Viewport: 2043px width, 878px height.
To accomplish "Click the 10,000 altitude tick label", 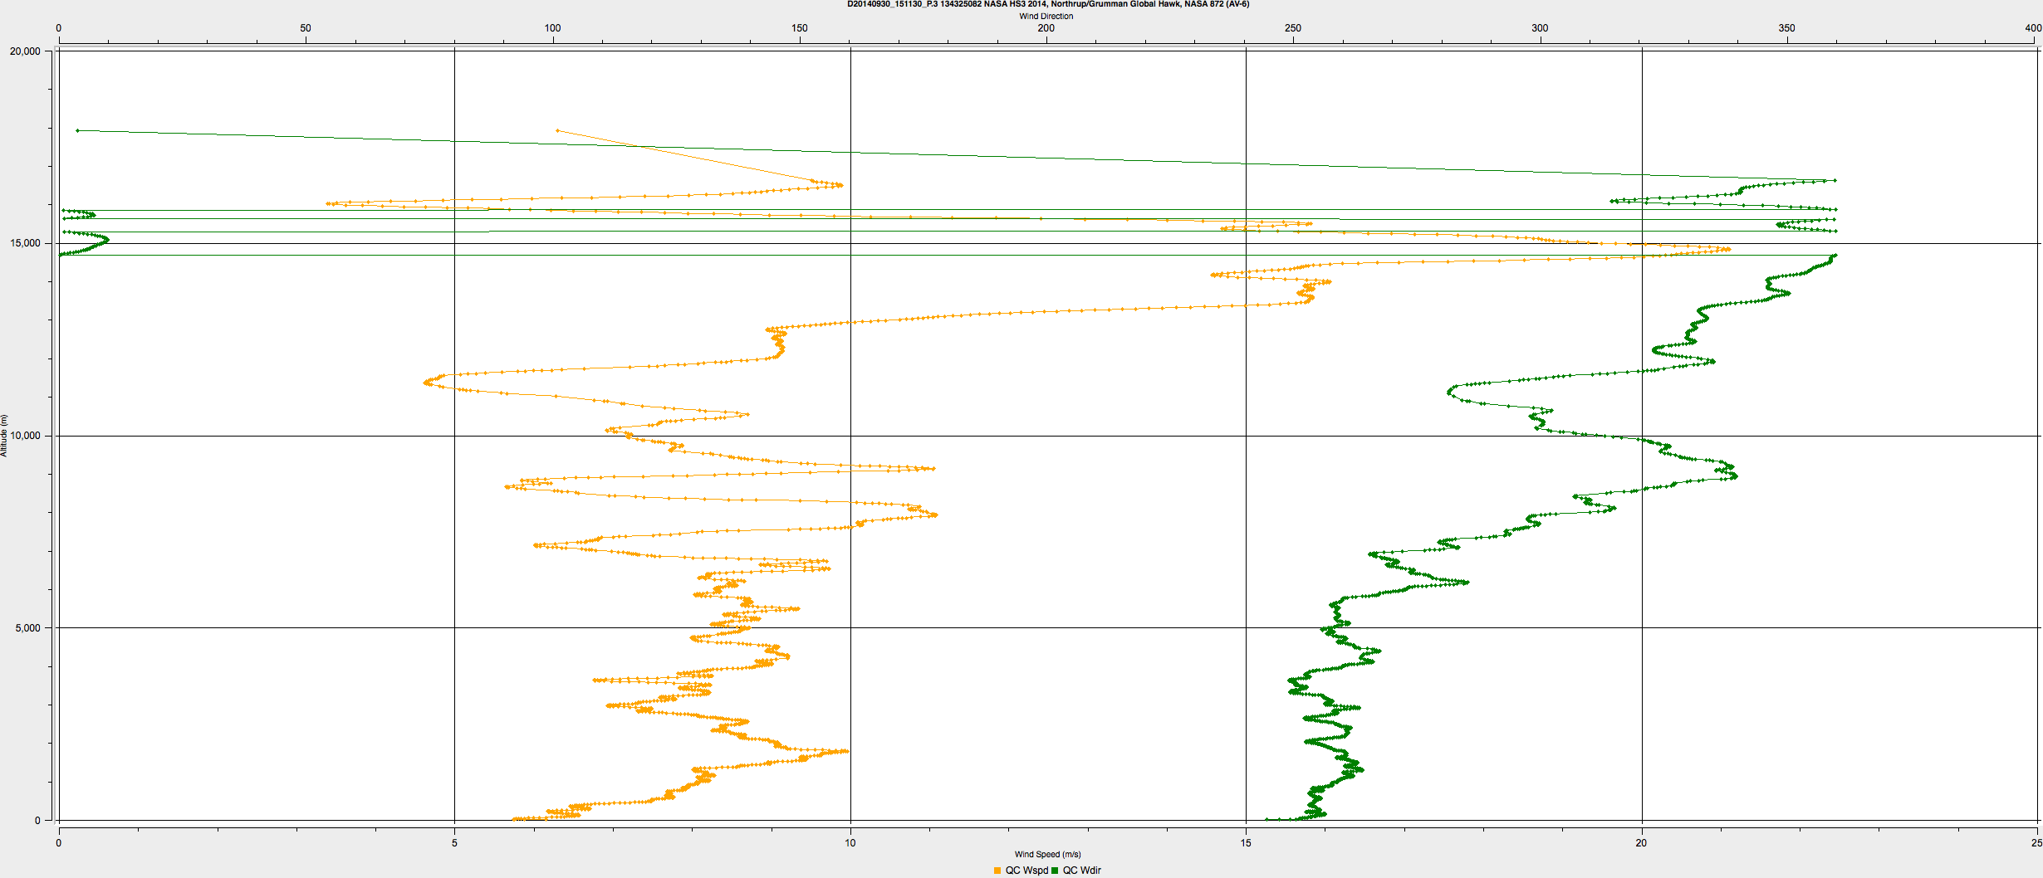I will pyautogui.click(x=25, y=436).
